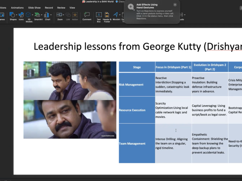Open the Slide Show tab
This screenshot has width=242, height=181.
(x=34, y=8)
